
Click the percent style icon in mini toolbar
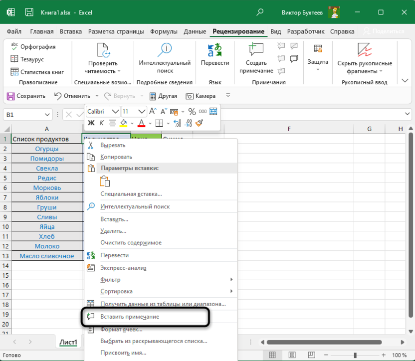[x=192, y=112]
